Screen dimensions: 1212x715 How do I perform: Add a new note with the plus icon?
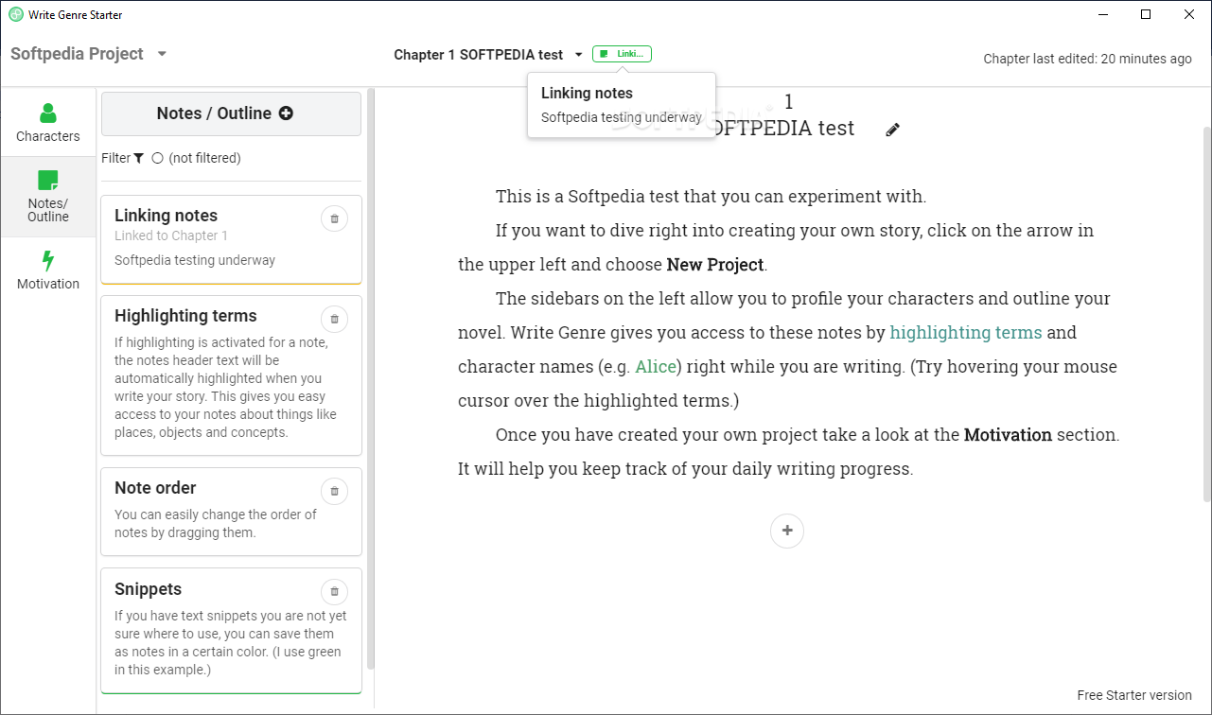point(286,113)
